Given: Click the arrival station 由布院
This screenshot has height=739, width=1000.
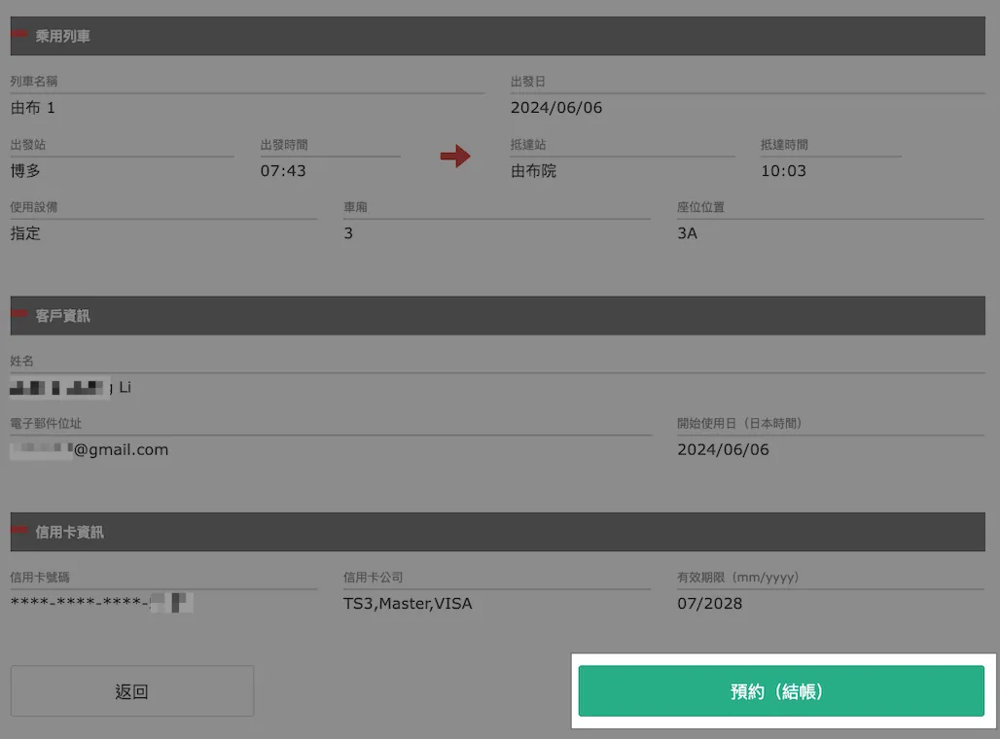Looking at the screenshot, I should (x=533, y=171).
